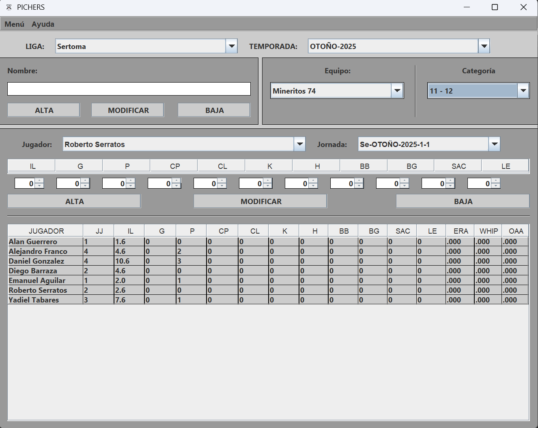The image size is (538, 428).
Task: Open the Ayuda menu
Action: tap(43, 24)
